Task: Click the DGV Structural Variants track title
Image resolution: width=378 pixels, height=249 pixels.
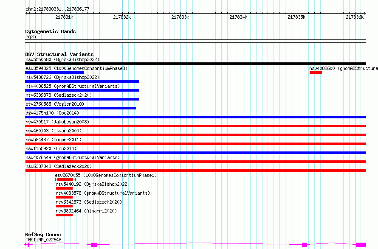Action: (x=59, y=54)
